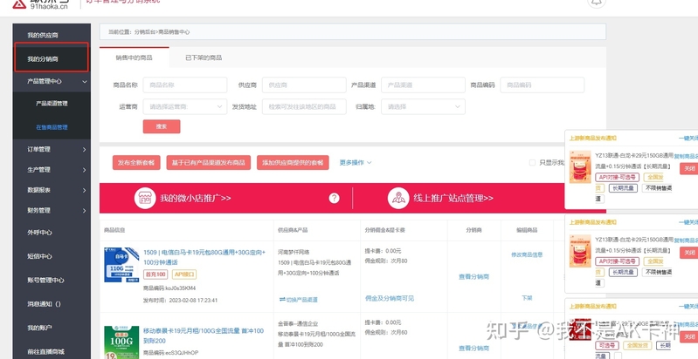Open 线上推广站点管理 banner link
698x359 pixels.
(453, 198)
